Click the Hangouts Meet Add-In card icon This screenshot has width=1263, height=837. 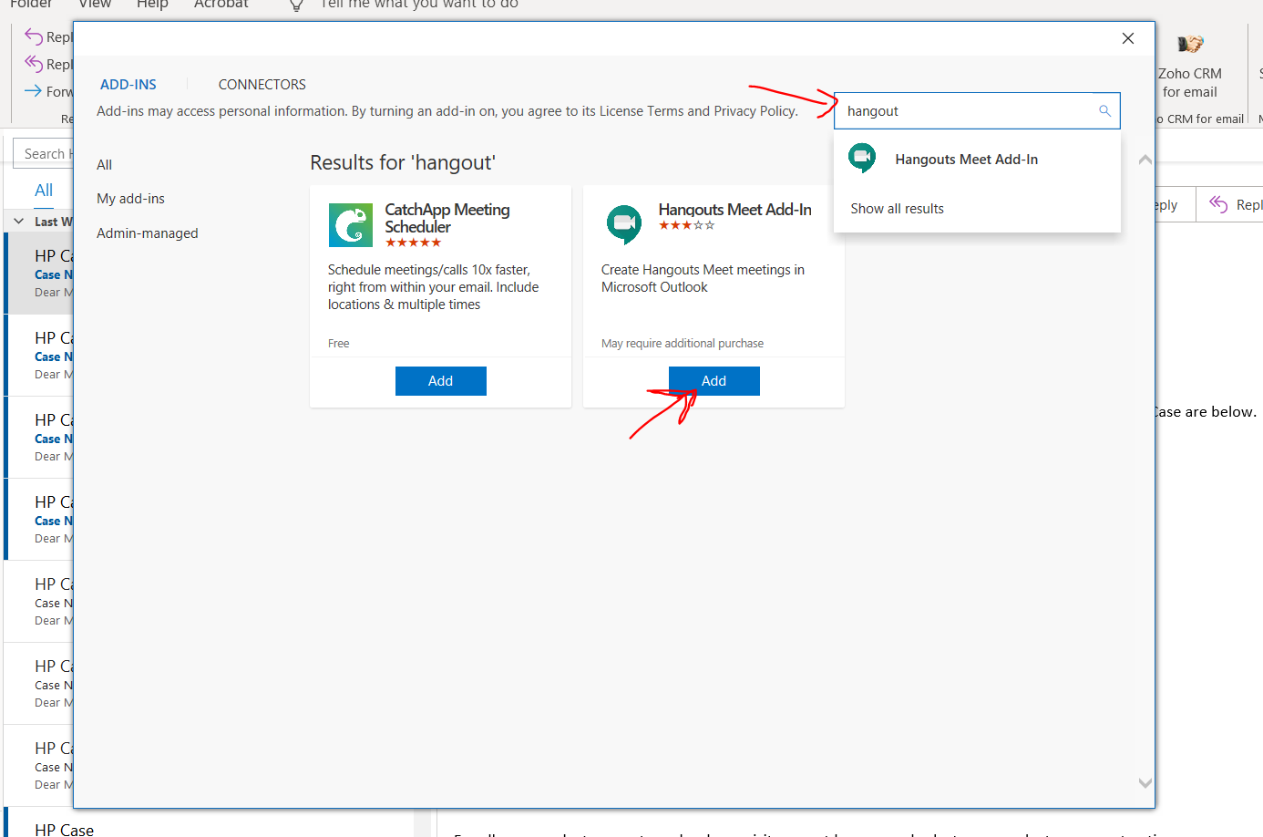click(624, 224)
